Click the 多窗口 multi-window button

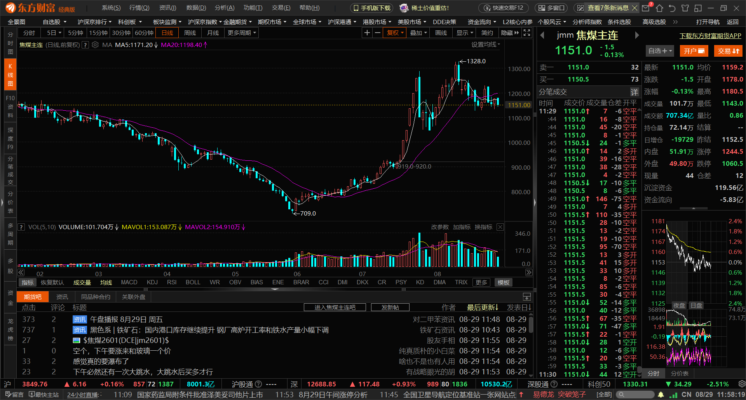click(x=551, y=8)
